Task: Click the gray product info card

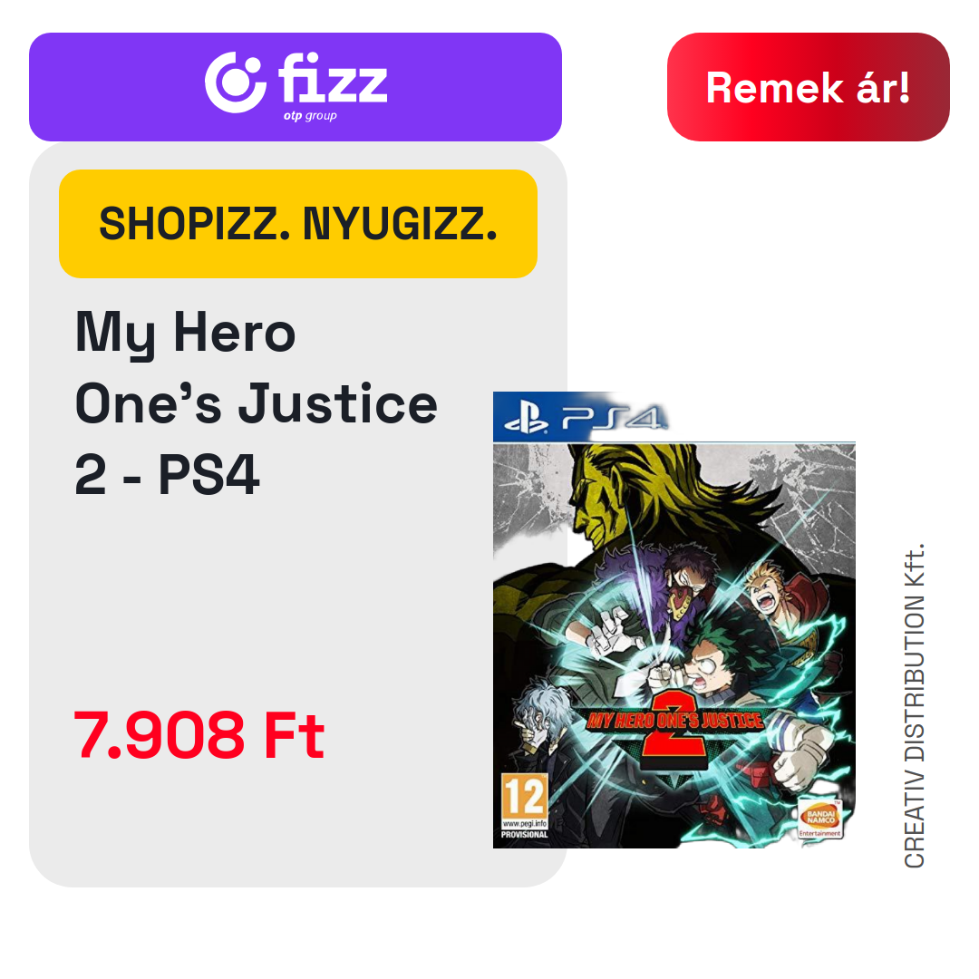Action: [x=298, y=515]
